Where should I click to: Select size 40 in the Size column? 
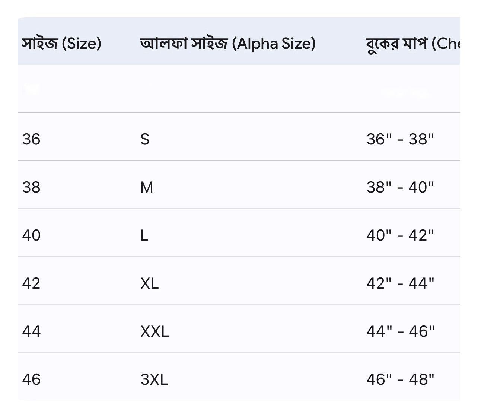tap(31, 235)
